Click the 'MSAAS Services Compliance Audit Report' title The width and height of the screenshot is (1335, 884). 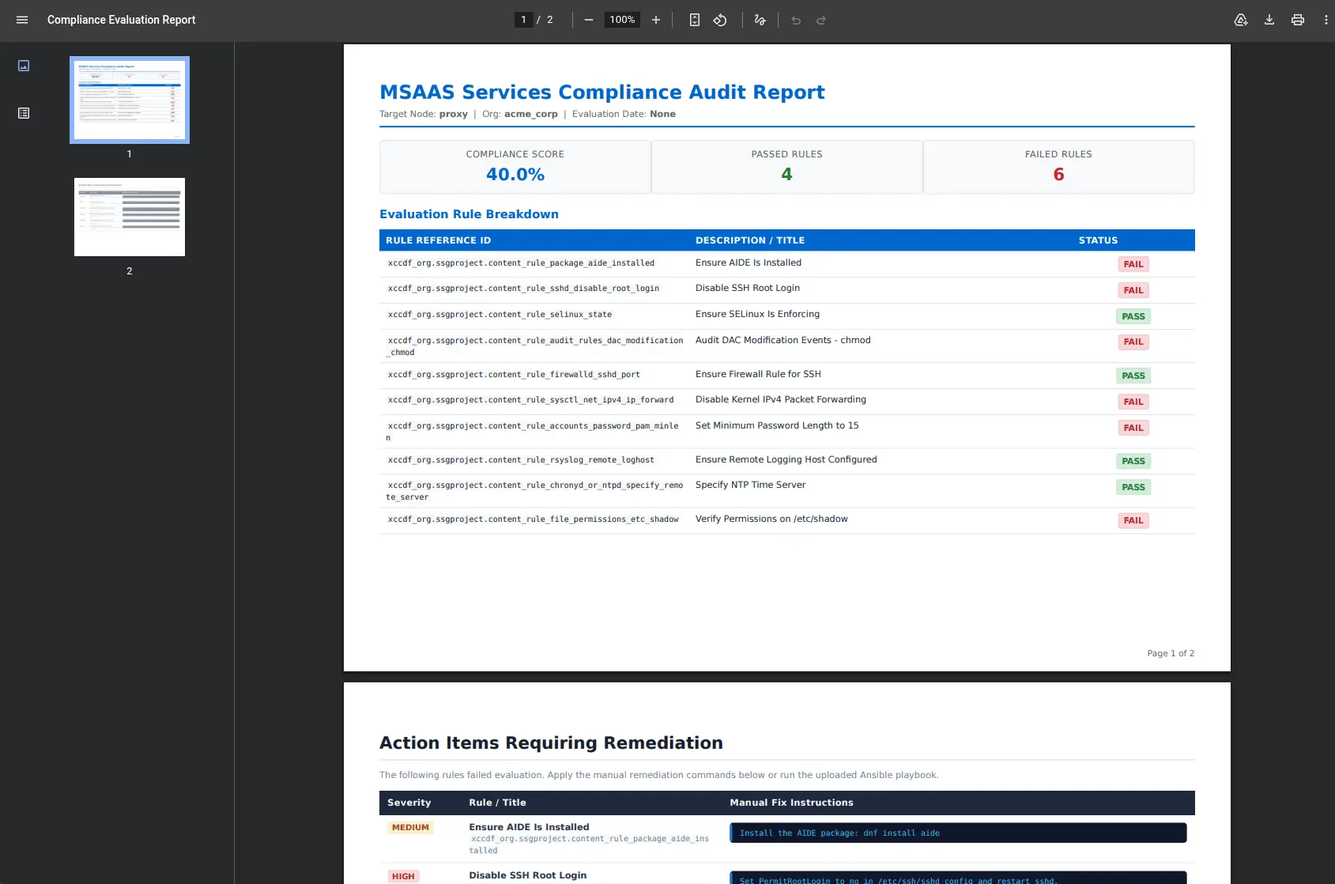point(602,92)
